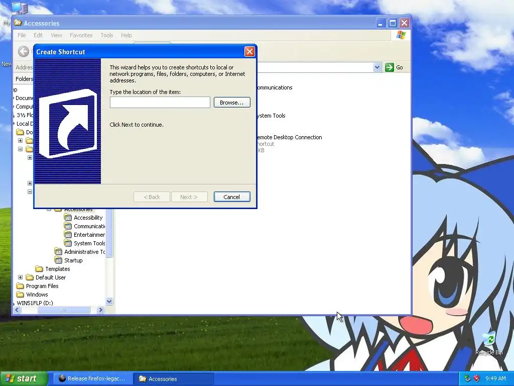The image size is (514, 386).
Task: Click Accessibility folder icon in tree
Action: [x=68, y=217]
